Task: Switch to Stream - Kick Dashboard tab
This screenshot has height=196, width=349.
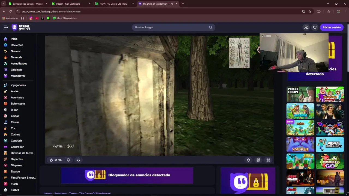Action: tap(71, 4)
